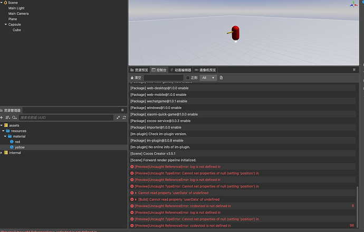The image size is (364, 232).
Task: Refresh the assets panel
Action: coord(124,118)
